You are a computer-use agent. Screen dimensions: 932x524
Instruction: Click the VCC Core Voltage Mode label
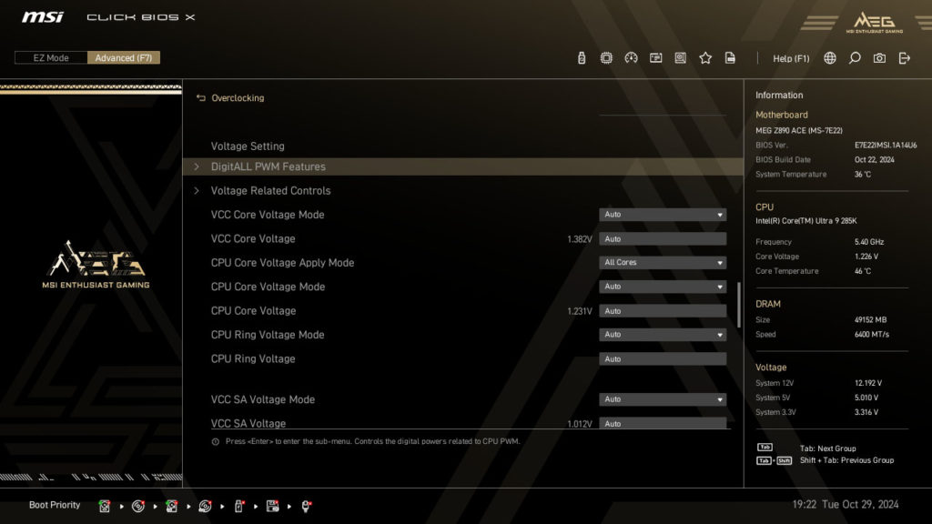point(268,215)
